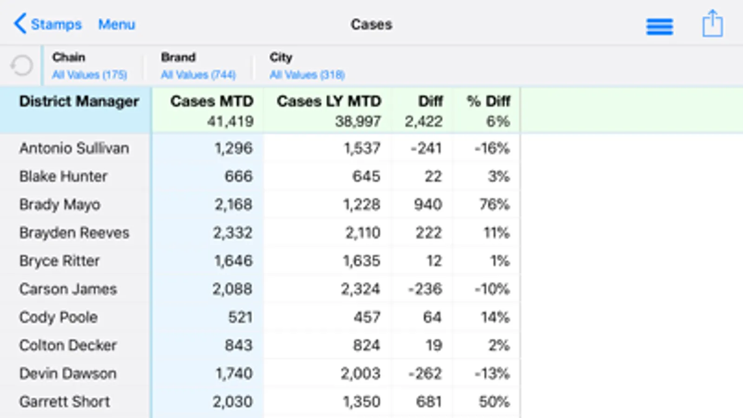This screenshot has width=743, height=418.
Task: Open the Menu link
Action: [116, 24]
